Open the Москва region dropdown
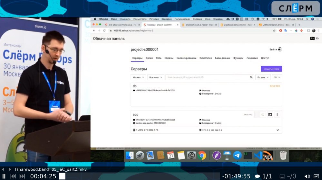 (x=138, y=77)
